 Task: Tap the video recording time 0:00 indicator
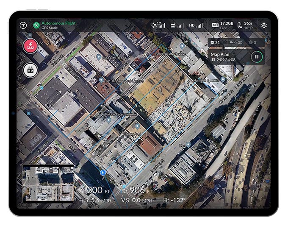(x=236, y=42)
